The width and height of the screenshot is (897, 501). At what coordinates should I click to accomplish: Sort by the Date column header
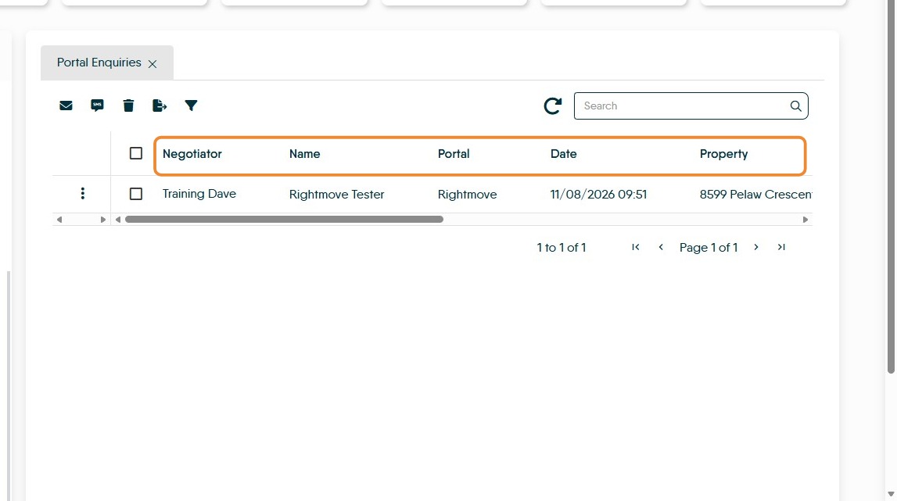(x=564, y=154)
